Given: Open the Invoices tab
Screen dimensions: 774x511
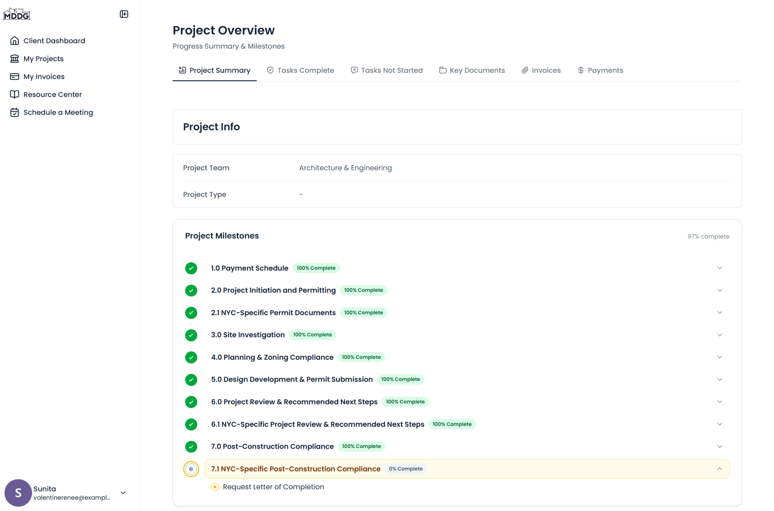Looking at the screenshot, I should pos(541,70).
